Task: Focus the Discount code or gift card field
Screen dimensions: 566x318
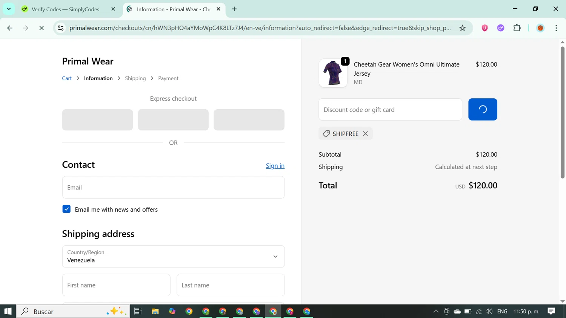Action: 390,110
